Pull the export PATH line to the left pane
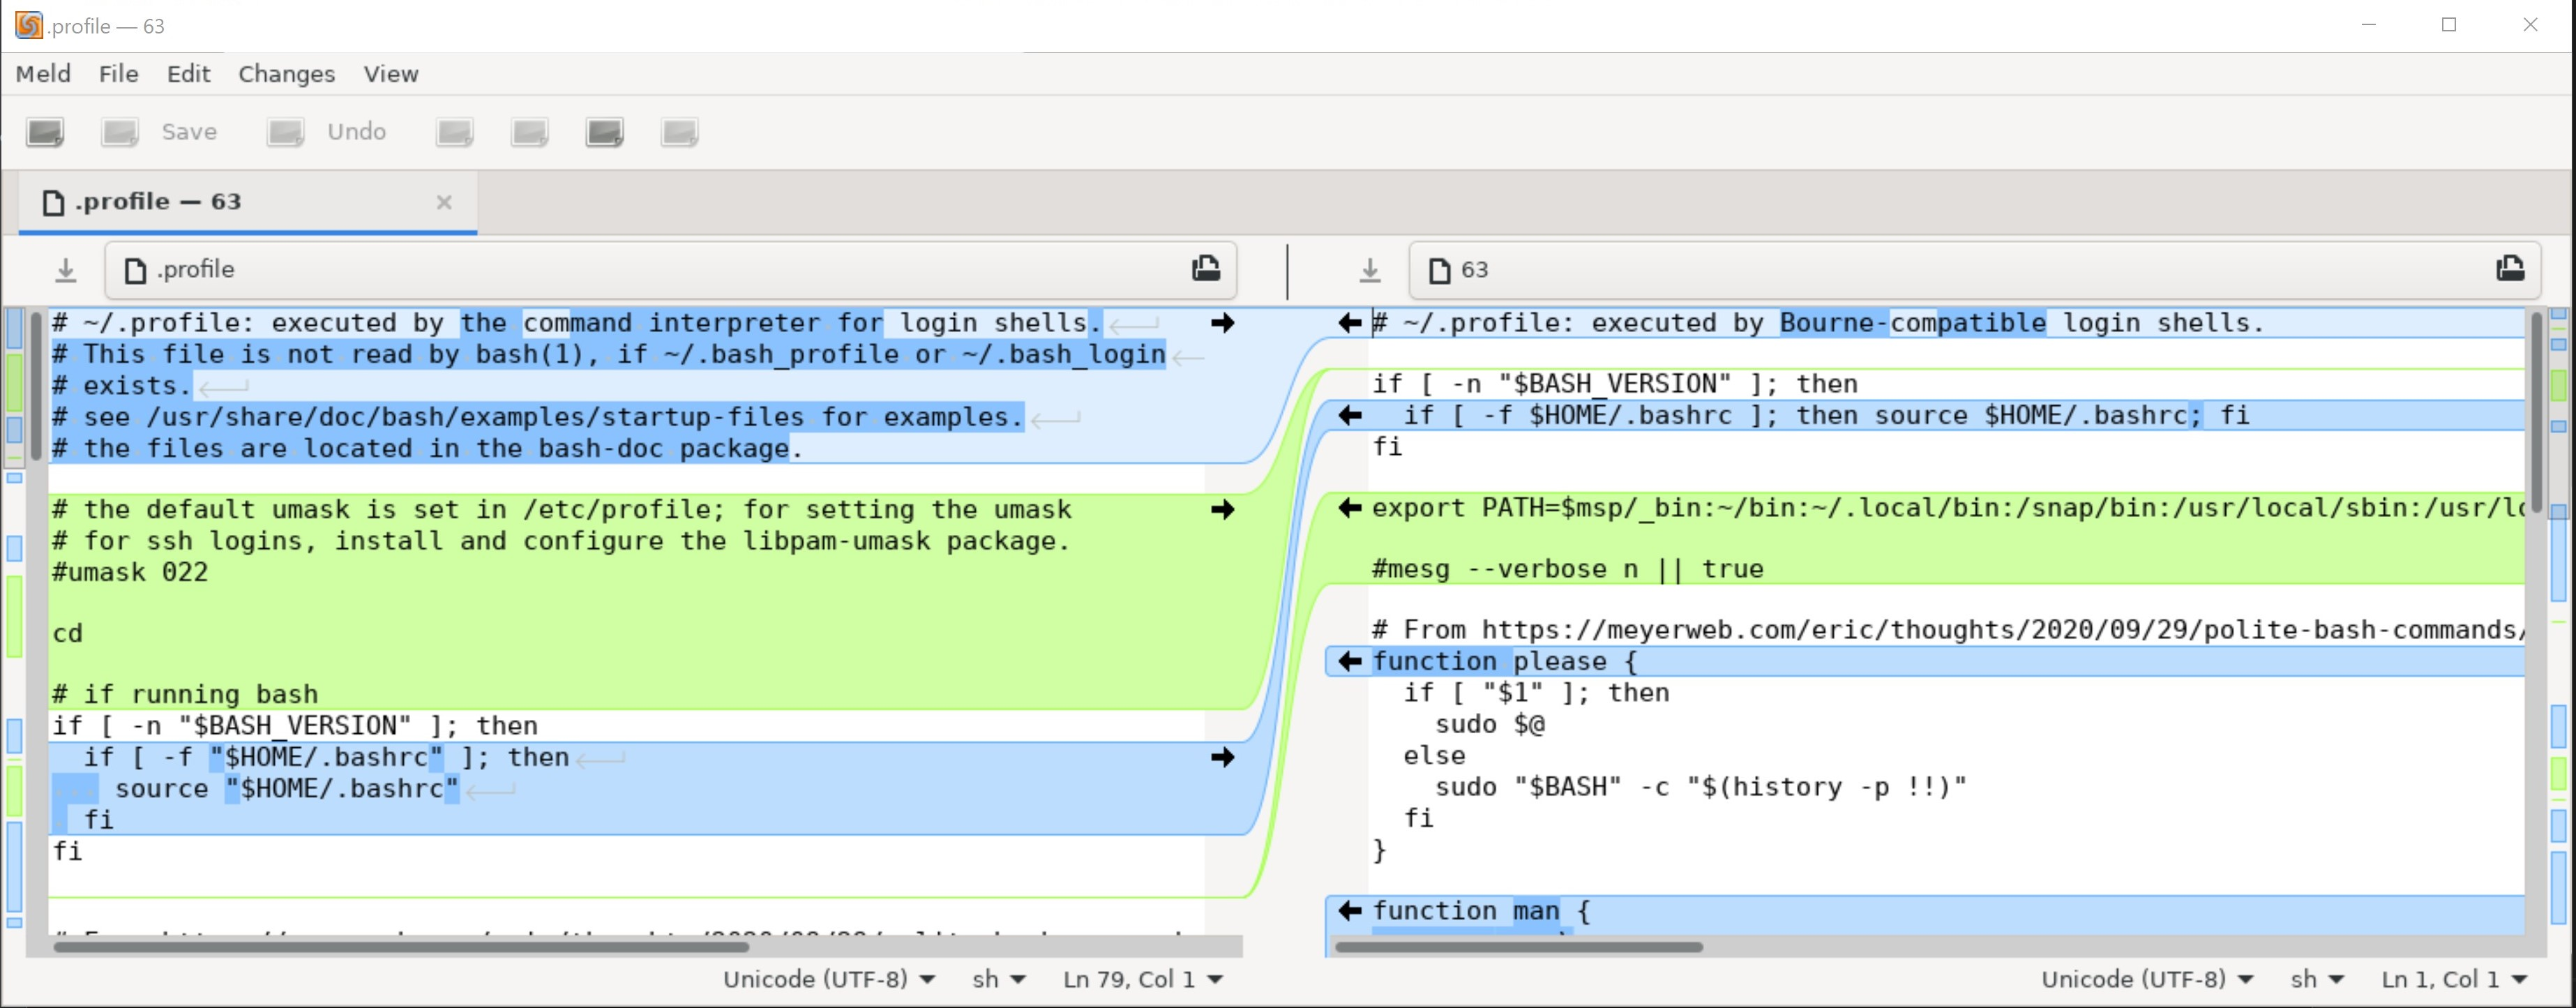Image resolution: width=2576 pixels, height=1008 pixels. tap(1350, 509)
